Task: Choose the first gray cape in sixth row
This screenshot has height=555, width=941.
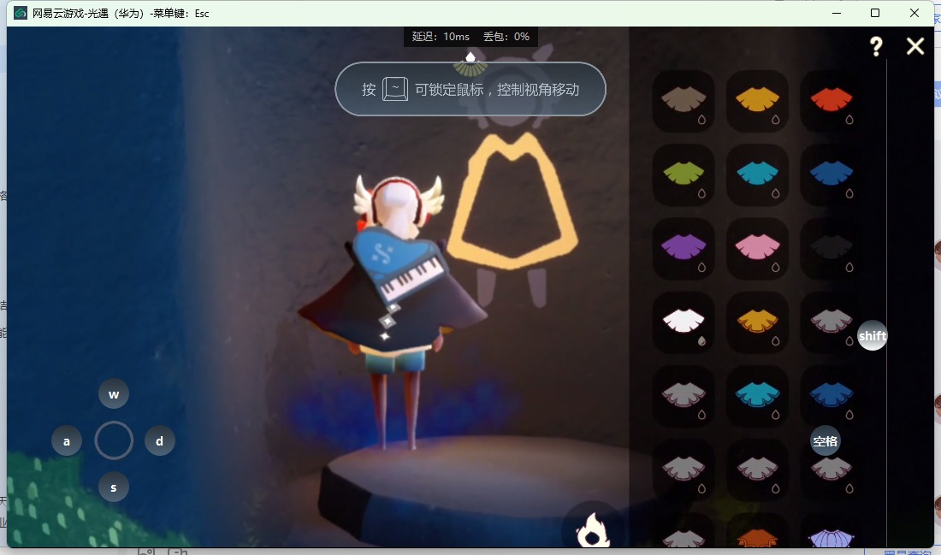Action: tap(684, 469)
